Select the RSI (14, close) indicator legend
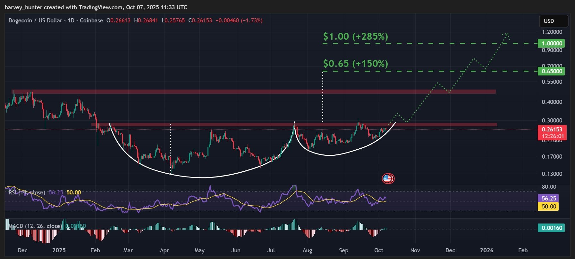The image size is (575, 259). (27, 192)
